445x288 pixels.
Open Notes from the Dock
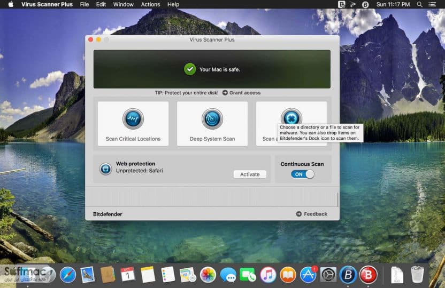148,275
